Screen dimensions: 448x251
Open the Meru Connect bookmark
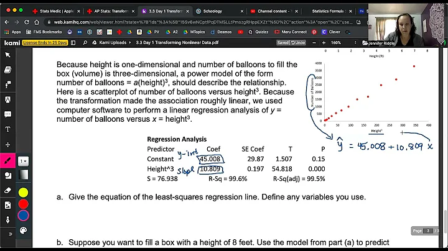click(x=291, y=32)
